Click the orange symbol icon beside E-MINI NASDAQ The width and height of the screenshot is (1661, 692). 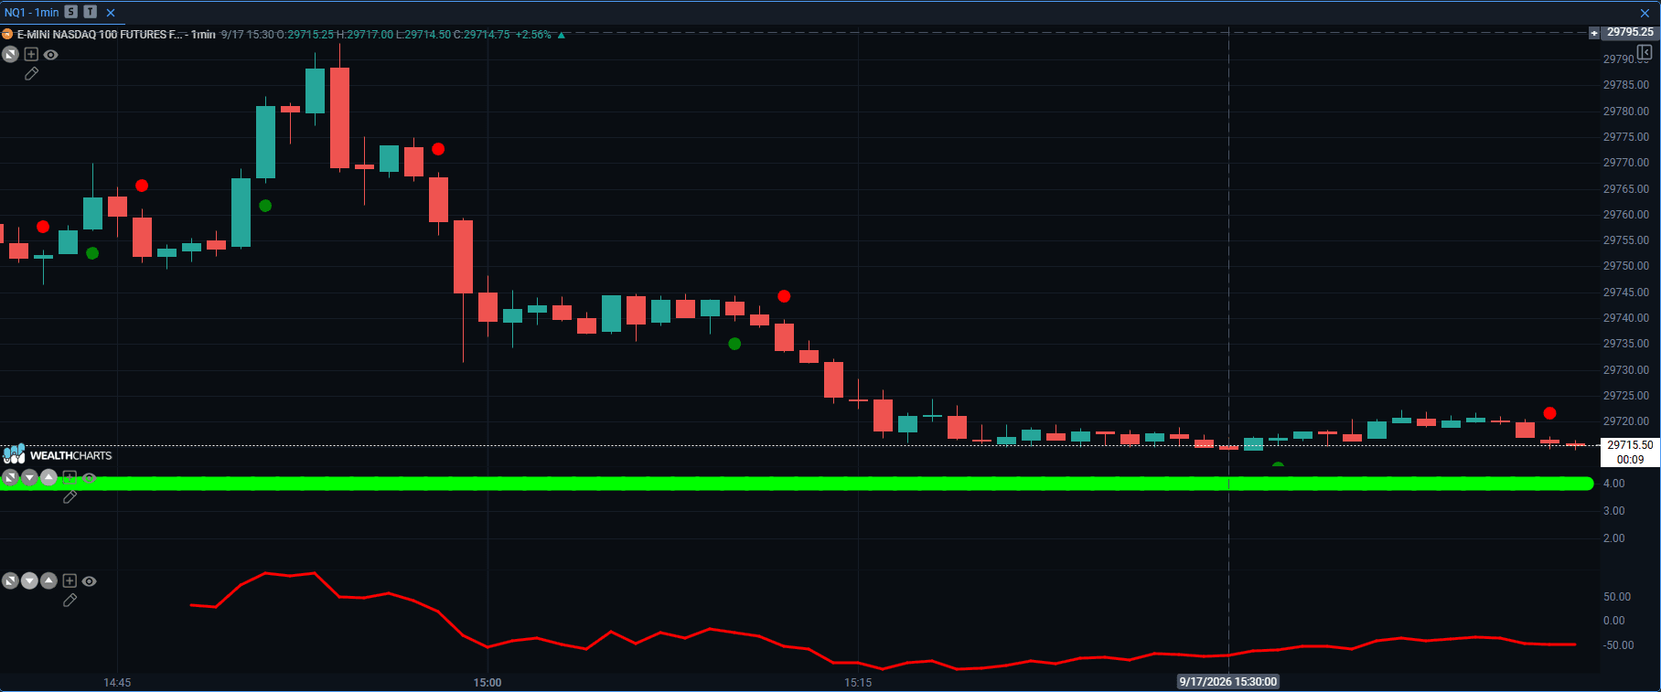[7, 35]
